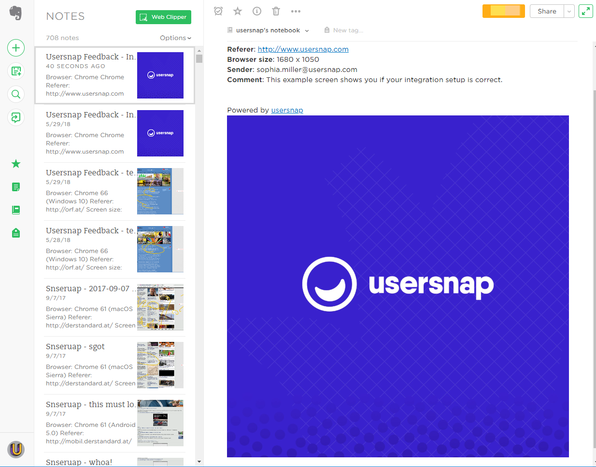Viewport: 596px width, 467px height.
Task: Click the tag icon beside New tag
Action: [327, 30]
